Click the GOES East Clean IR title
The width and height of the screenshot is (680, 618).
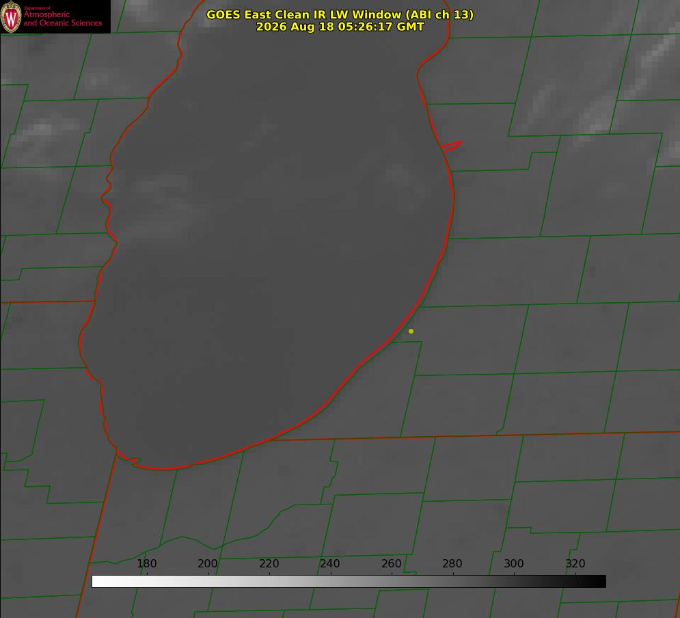coord(340,14)
